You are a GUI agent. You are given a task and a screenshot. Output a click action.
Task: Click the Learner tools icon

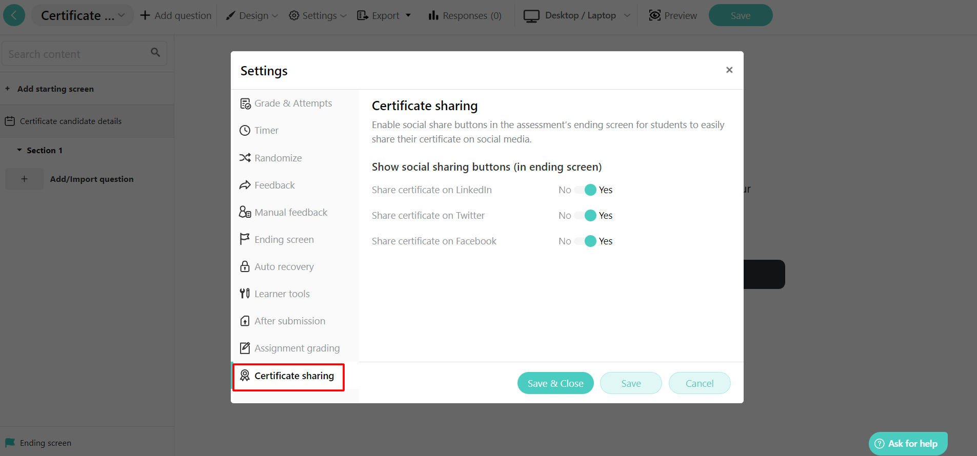245,294
